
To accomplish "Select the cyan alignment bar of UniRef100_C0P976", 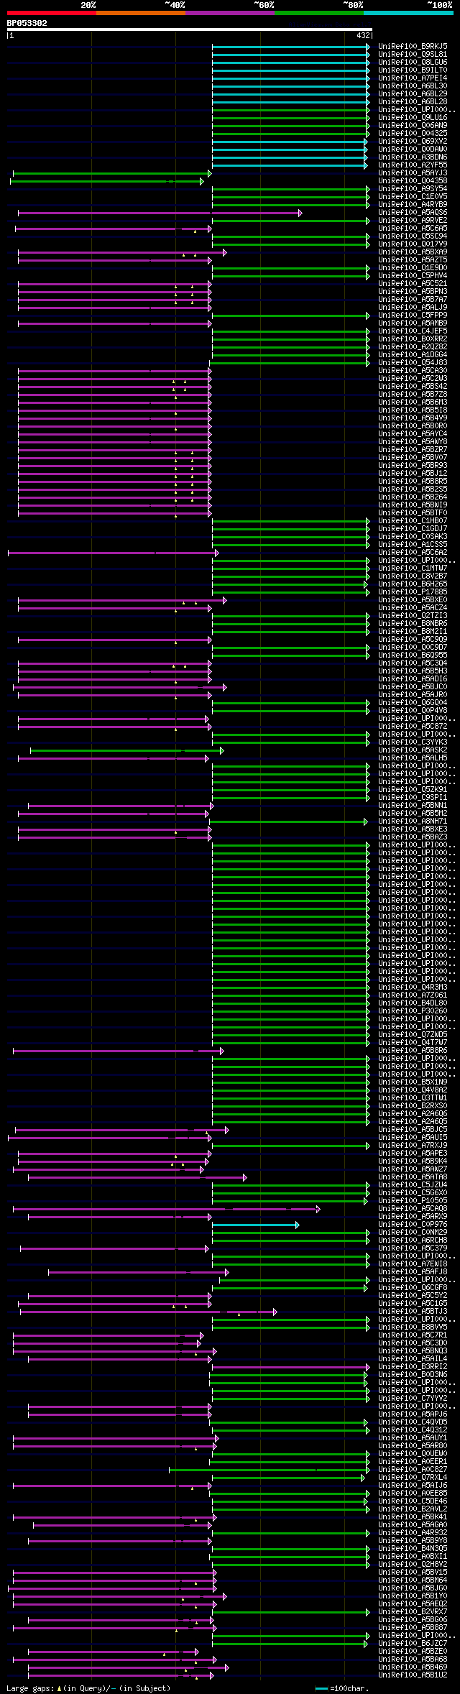I will [256, 1225].
